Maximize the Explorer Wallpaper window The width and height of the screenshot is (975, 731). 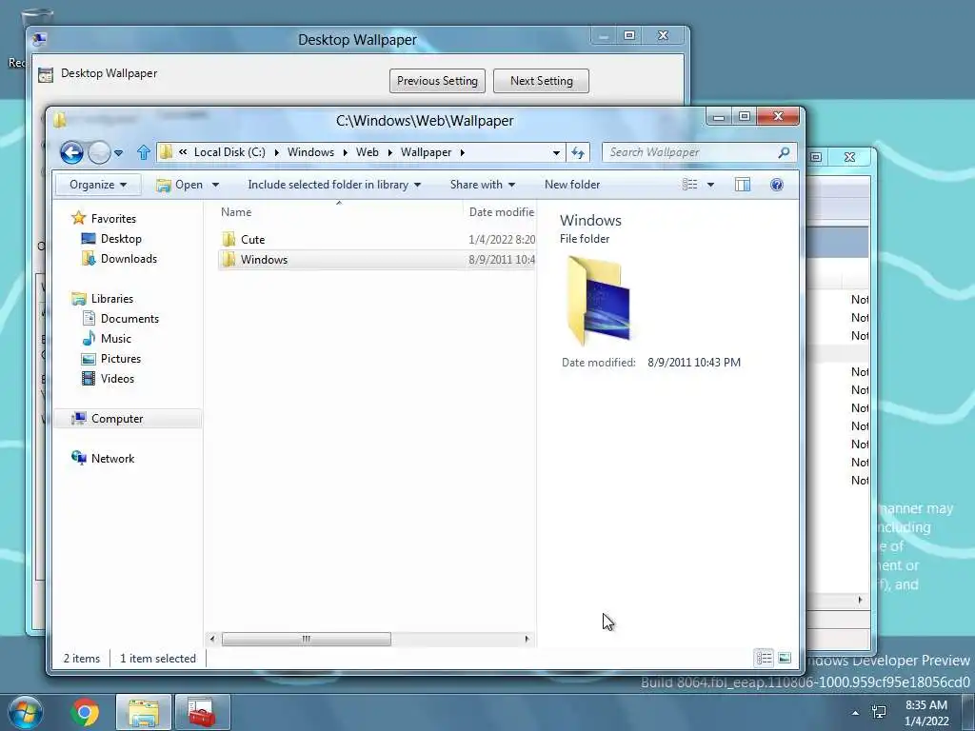(x=744, y=116)
